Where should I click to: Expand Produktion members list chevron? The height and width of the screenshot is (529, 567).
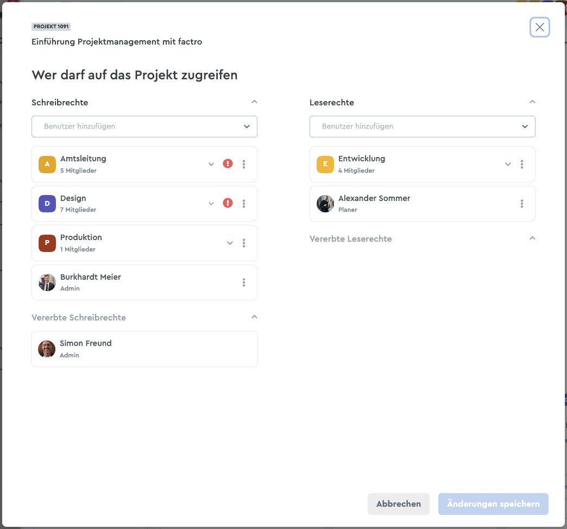tap(230, 243)
